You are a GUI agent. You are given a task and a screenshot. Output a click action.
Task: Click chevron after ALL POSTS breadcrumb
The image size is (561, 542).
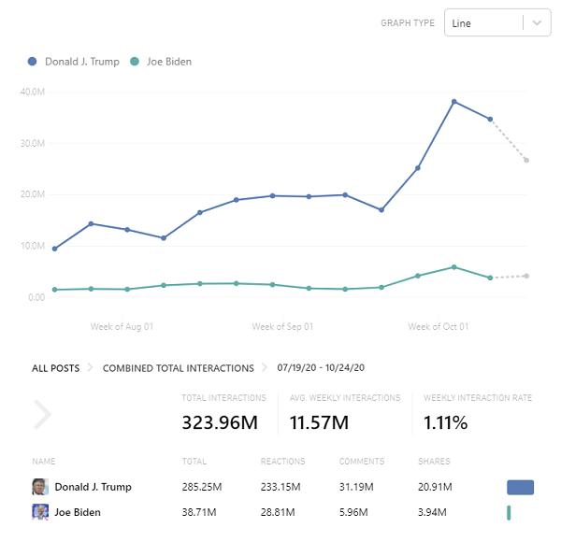pyautogui.click(x=90, y=367)
